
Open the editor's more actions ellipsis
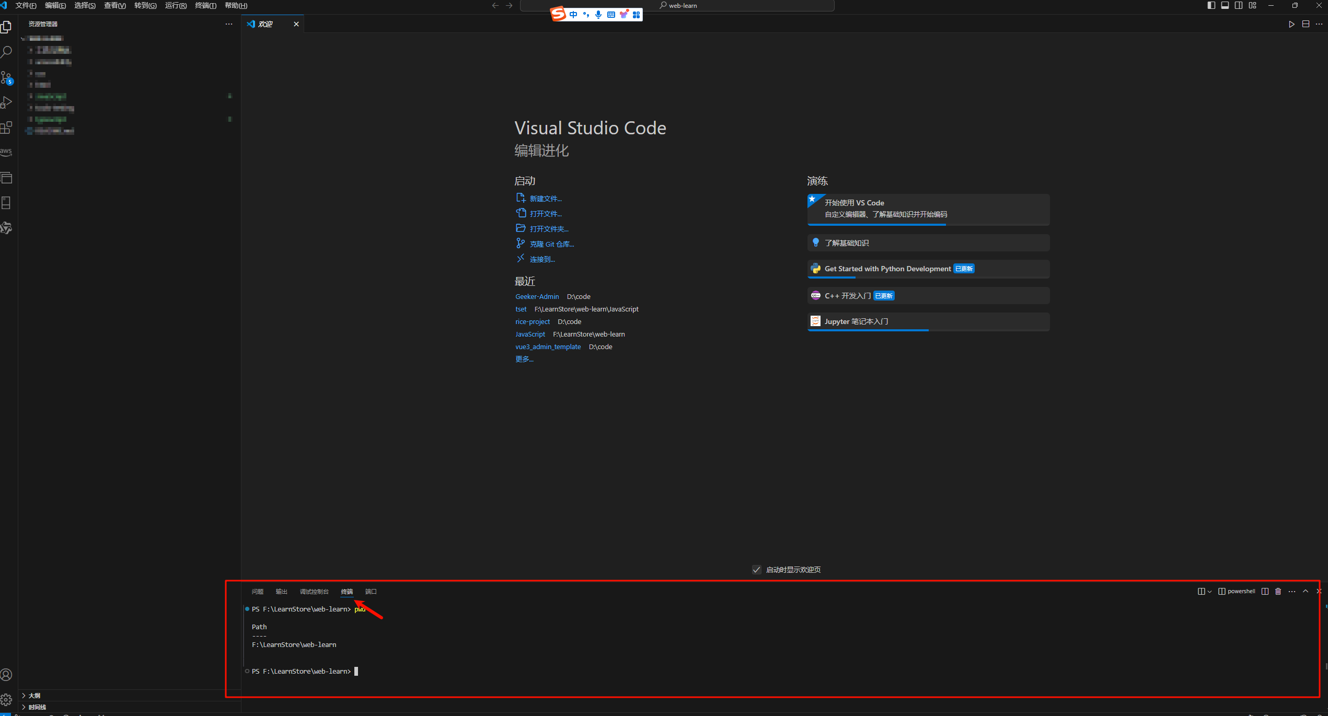pyautogui.click(x=1319, y=24)
